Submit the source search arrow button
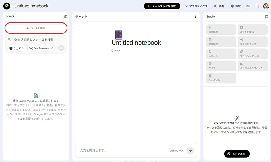The width and height of the screenshot is (271, 162). 61,48
